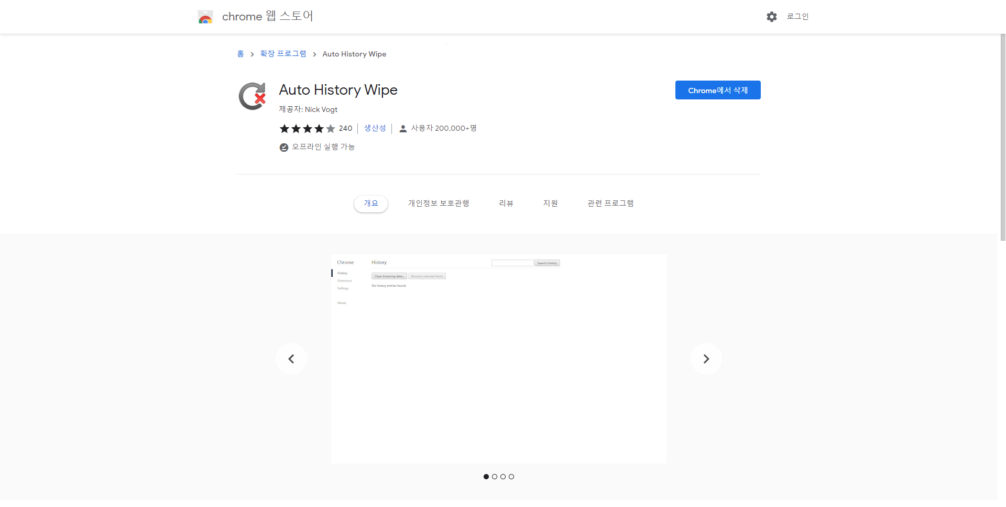Click the page vertical scrollbar
The height and width of the screenshot is (507, 1006).
point(1002,137)
